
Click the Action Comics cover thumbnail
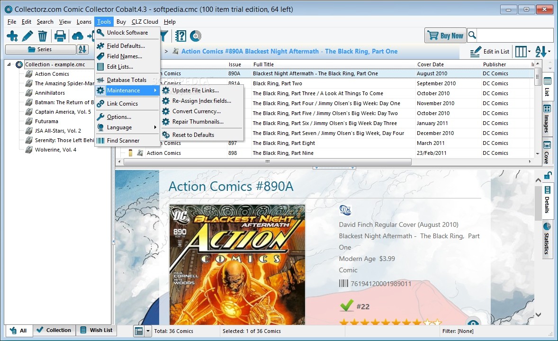point(237,264)
